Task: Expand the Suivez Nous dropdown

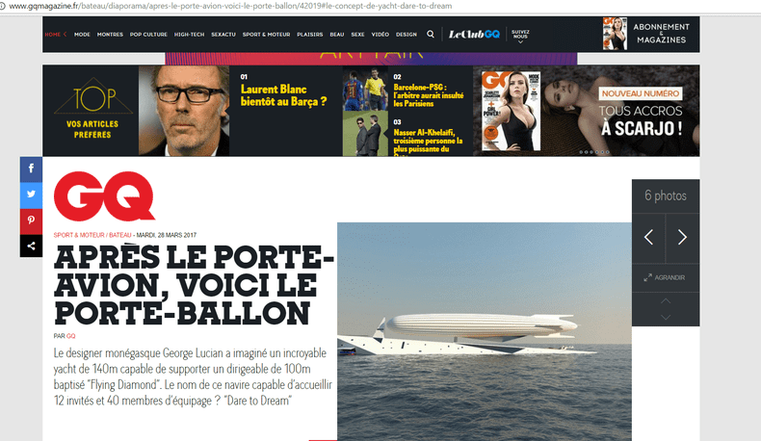Action: (x=520, y=37)
